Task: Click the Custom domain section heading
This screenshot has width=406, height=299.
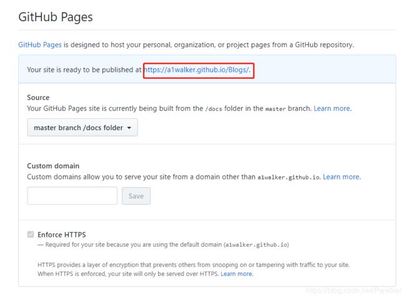Action: [x=53, y=166]
